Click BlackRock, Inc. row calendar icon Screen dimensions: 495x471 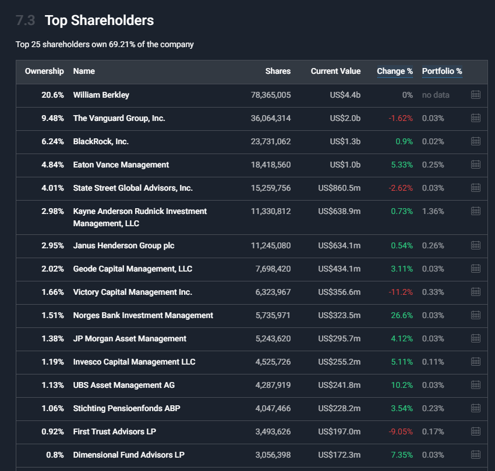point(475,141)
